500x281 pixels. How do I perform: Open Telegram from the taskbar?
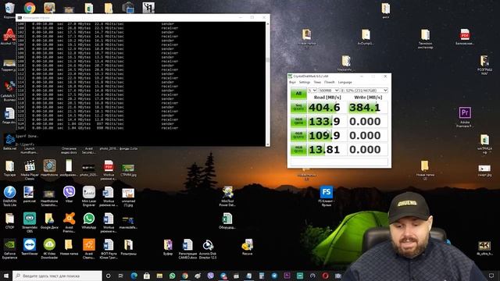pyautogui.click(x=274, y=276)
